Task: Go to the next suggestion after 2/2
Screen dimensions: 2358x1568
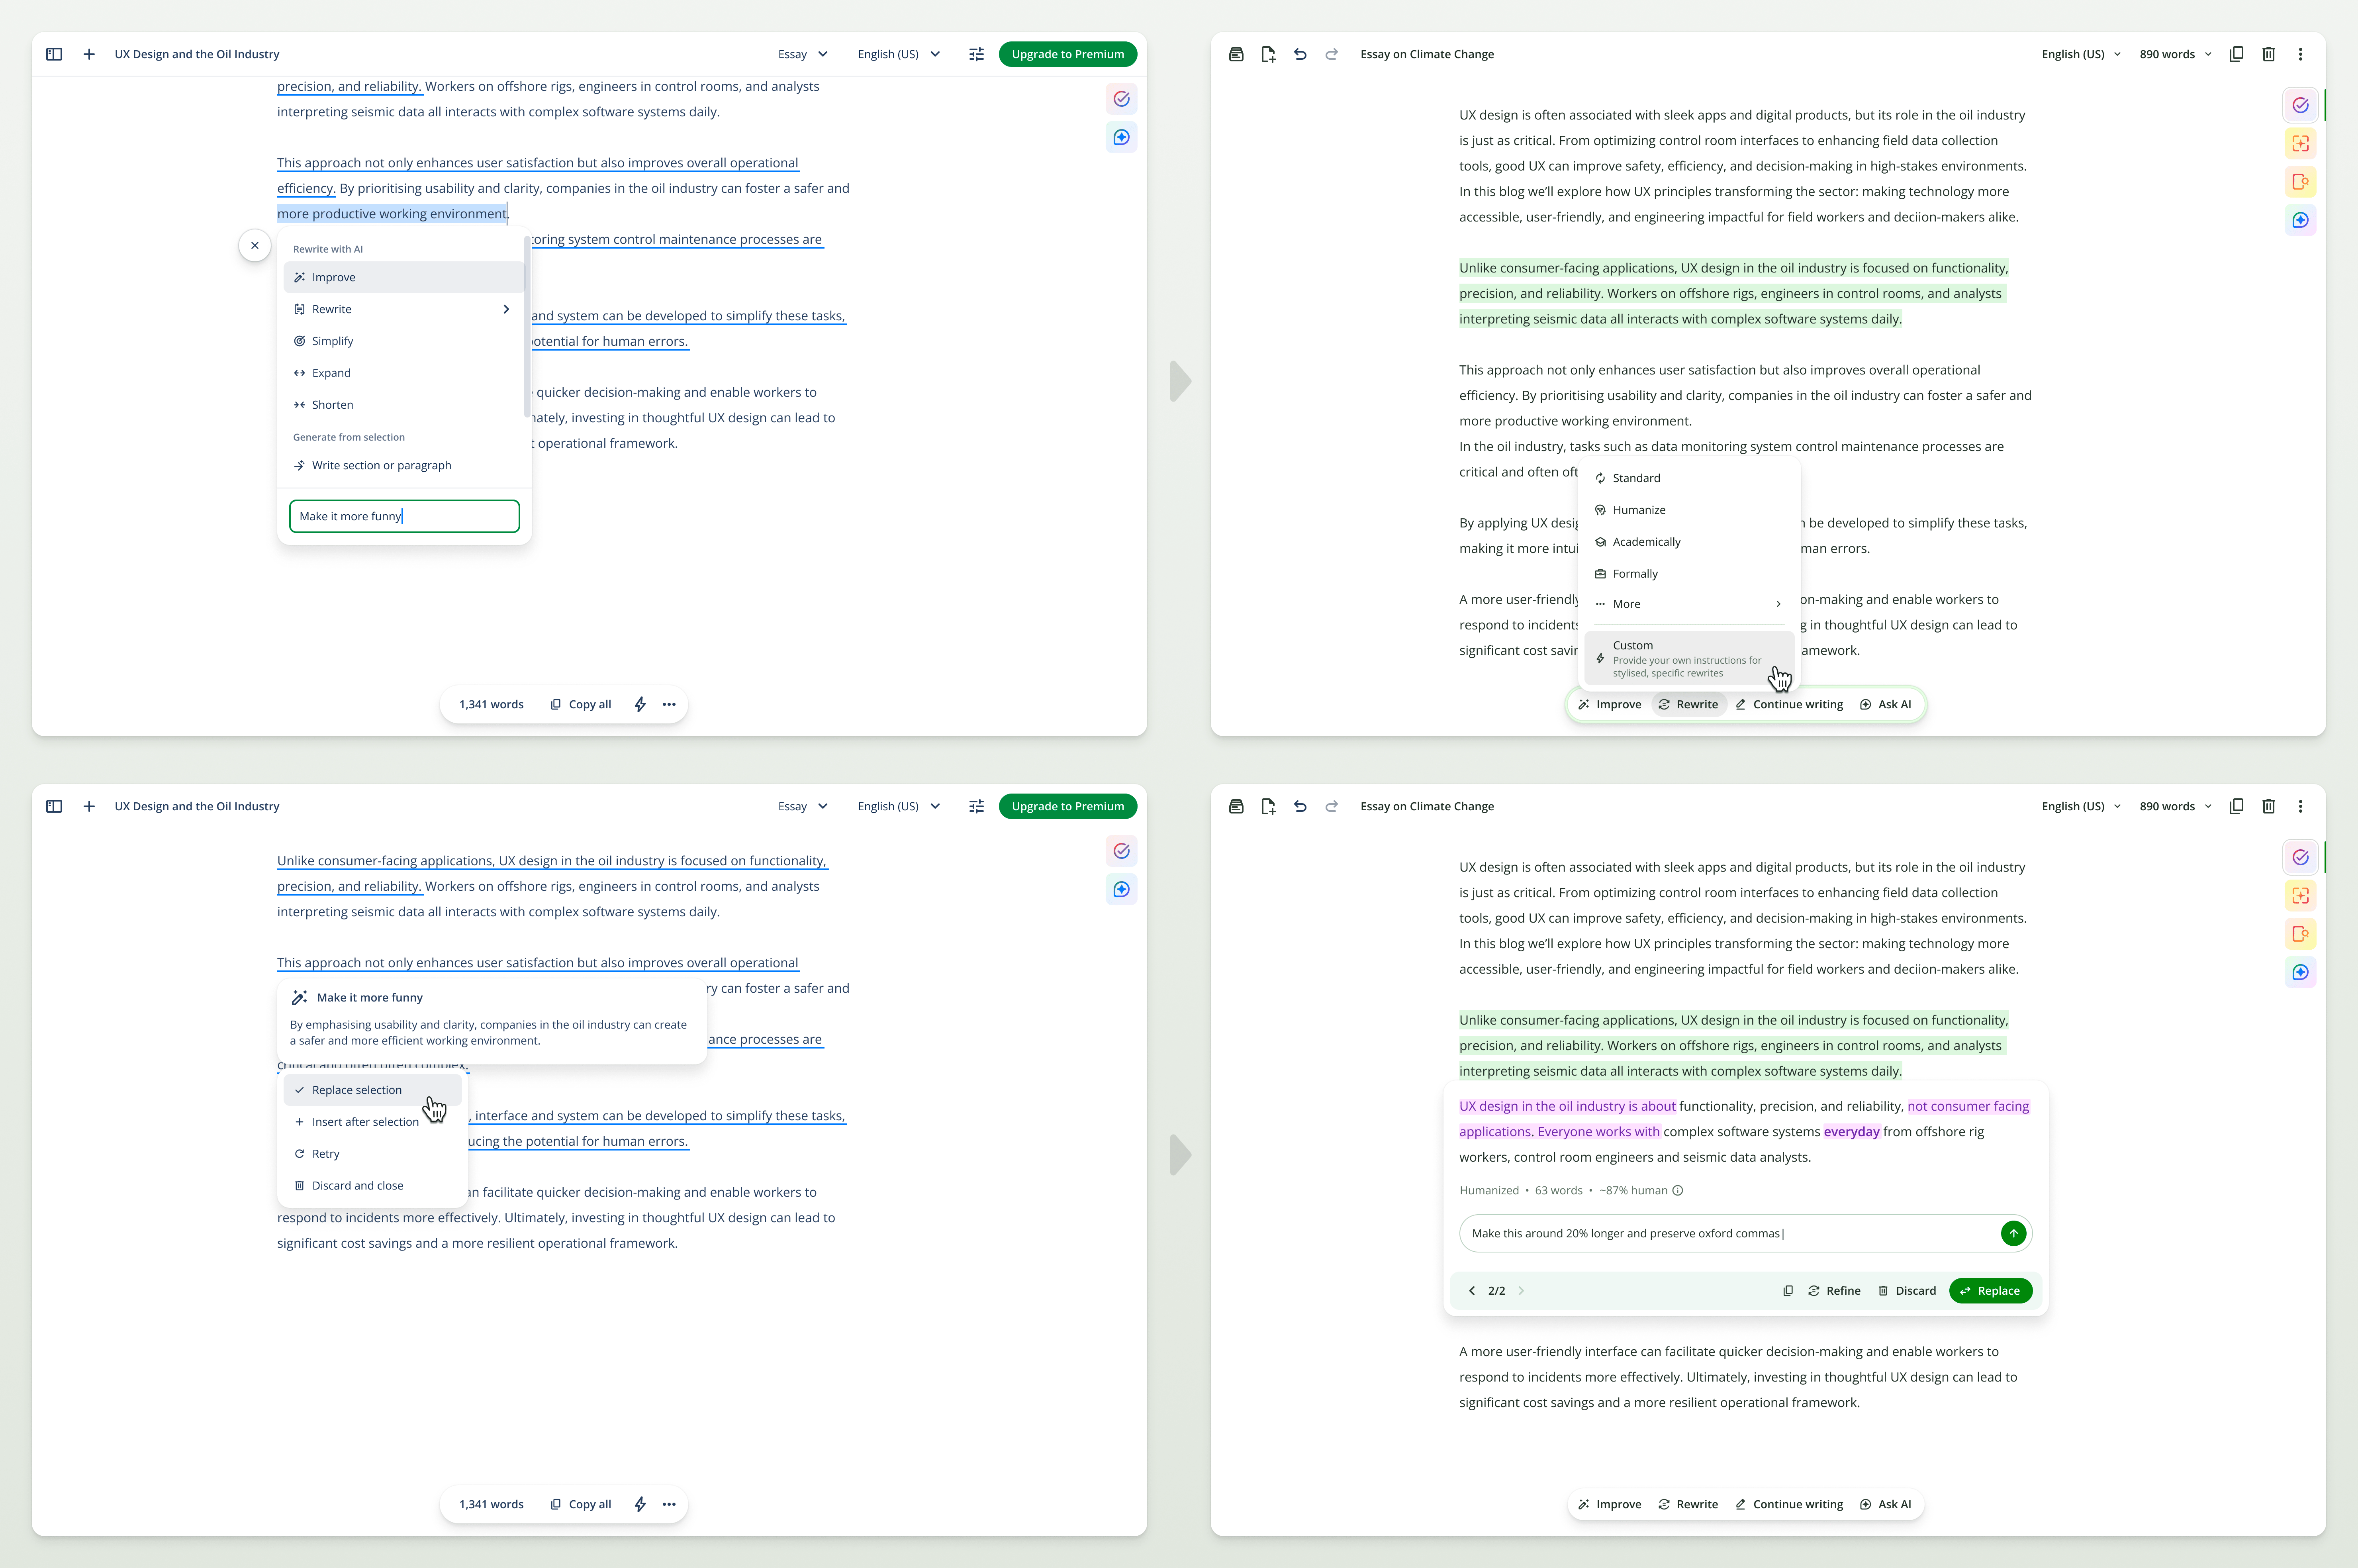Action: (1522, 1291)
